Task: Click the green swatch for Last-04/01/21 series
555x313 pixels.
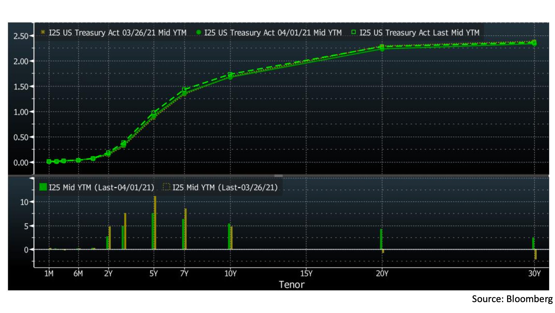Action: click(43, 187)
